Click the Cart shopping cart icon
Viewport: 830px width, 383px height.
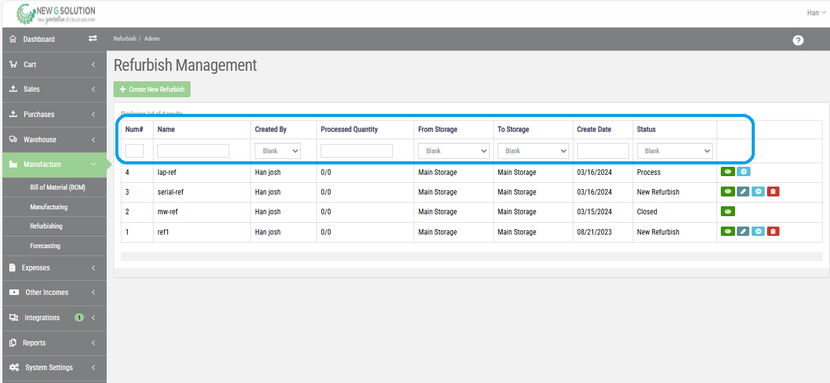(14, 64)
